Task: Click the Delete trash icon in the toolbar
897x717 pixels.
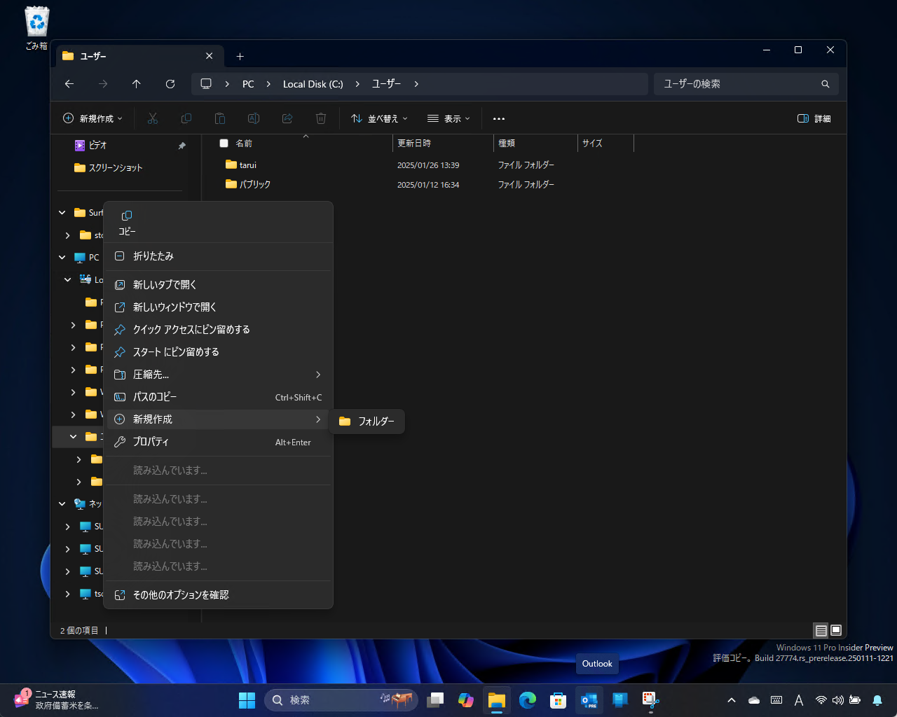Action: 321,118
